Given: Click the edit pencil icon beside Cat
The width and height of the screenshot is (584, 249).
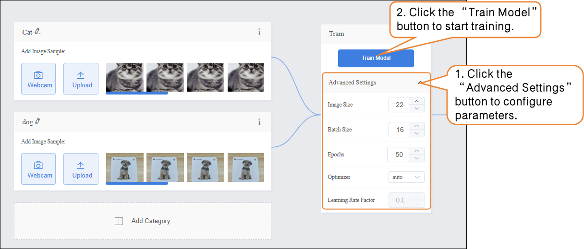Looking at the screenshot, I should (38, 32).
